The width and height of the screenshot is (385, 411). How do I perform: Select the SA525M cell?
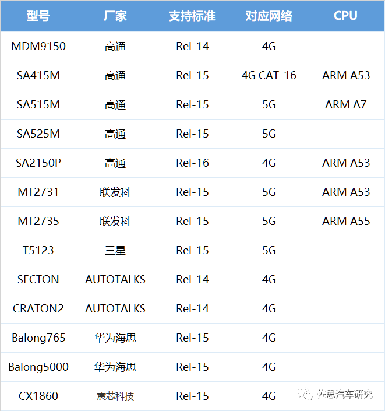click(38, 134)
